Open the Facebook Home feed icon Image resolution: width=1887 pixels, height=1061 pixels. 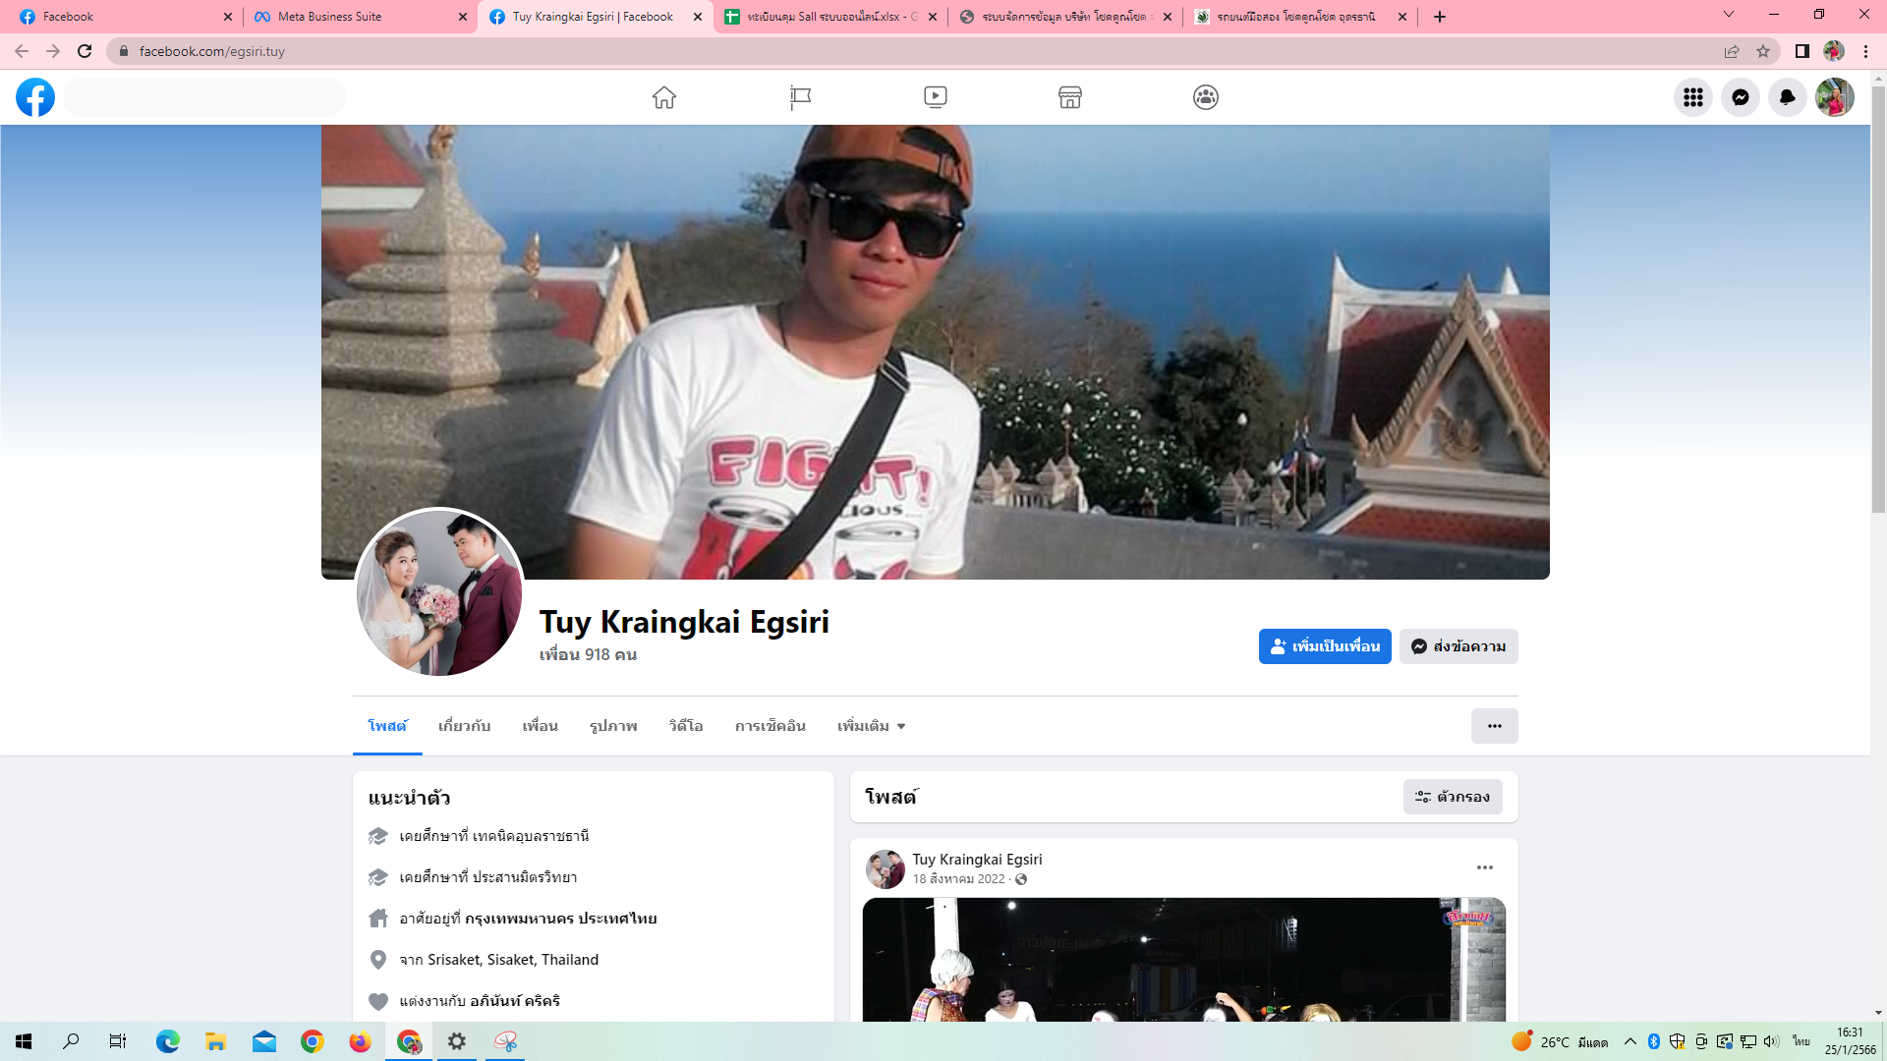(x=664, y=97)
